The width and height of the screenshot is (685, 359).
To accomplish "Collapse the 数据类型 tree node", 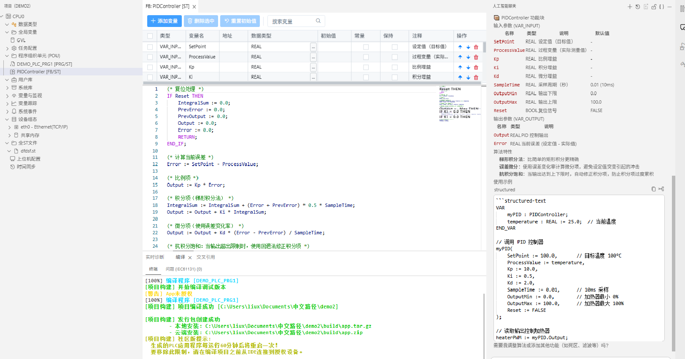I will point(7,24).
